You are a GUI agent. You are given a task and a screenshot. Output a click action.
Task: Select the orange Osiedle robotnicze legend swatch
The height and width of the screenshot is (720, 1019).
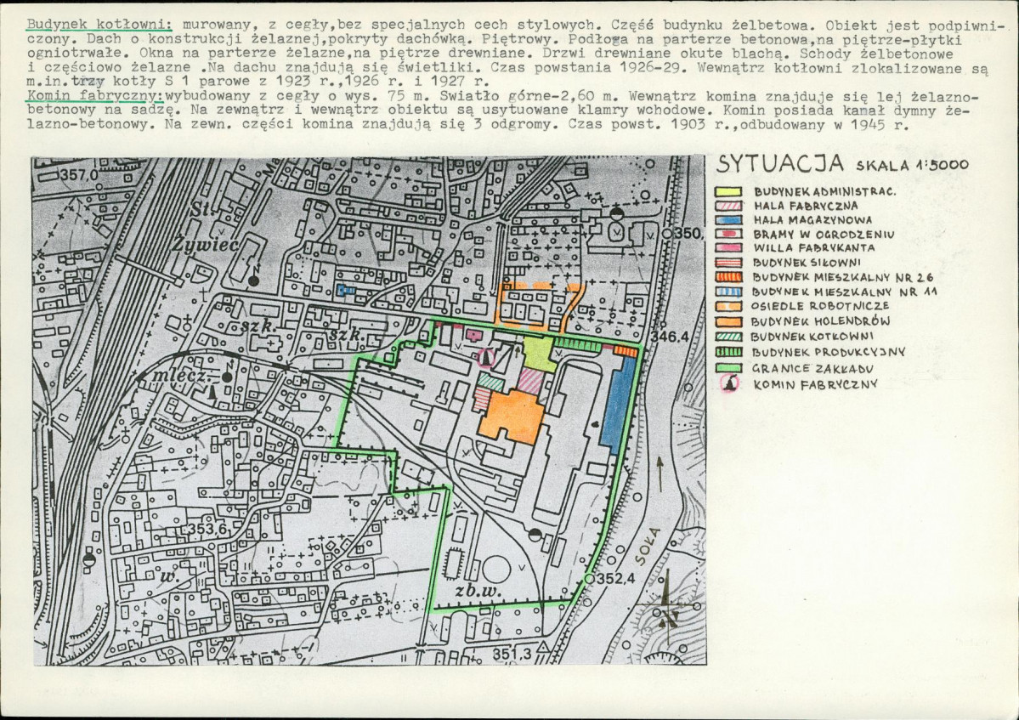[x=727, y=305]
